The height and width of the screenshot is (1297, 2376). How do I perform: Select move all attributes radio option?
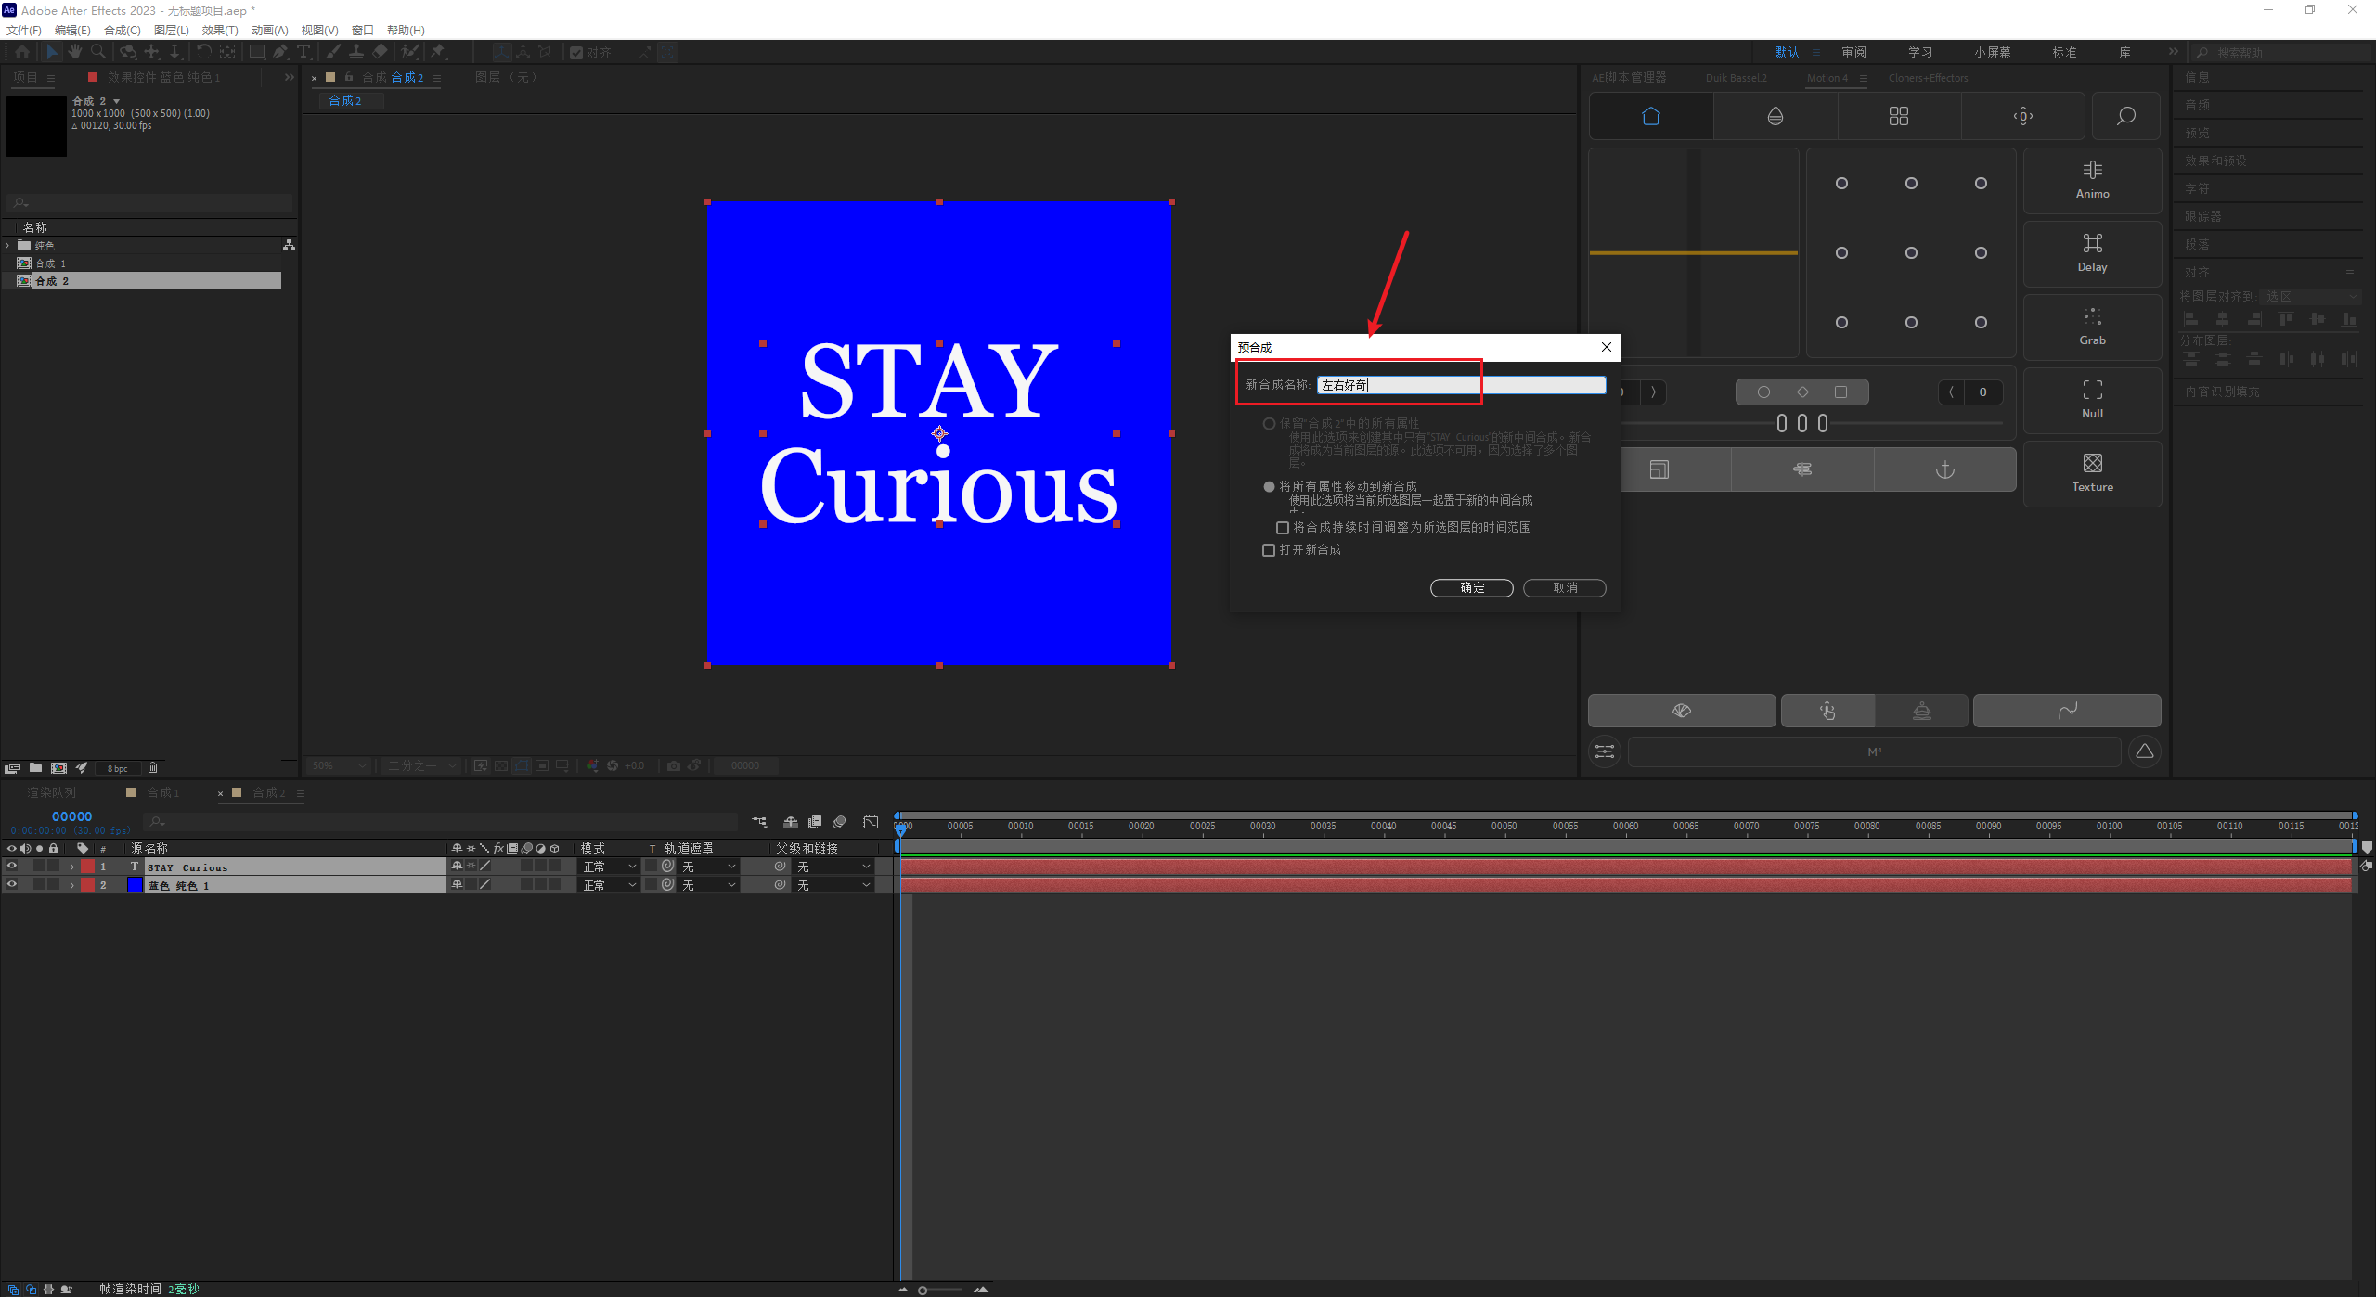[1269, 486]
